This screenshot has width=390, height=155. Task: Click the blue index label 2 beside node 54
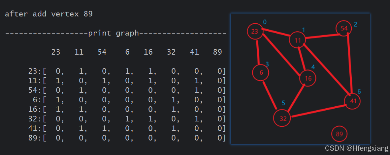[355, 24]
